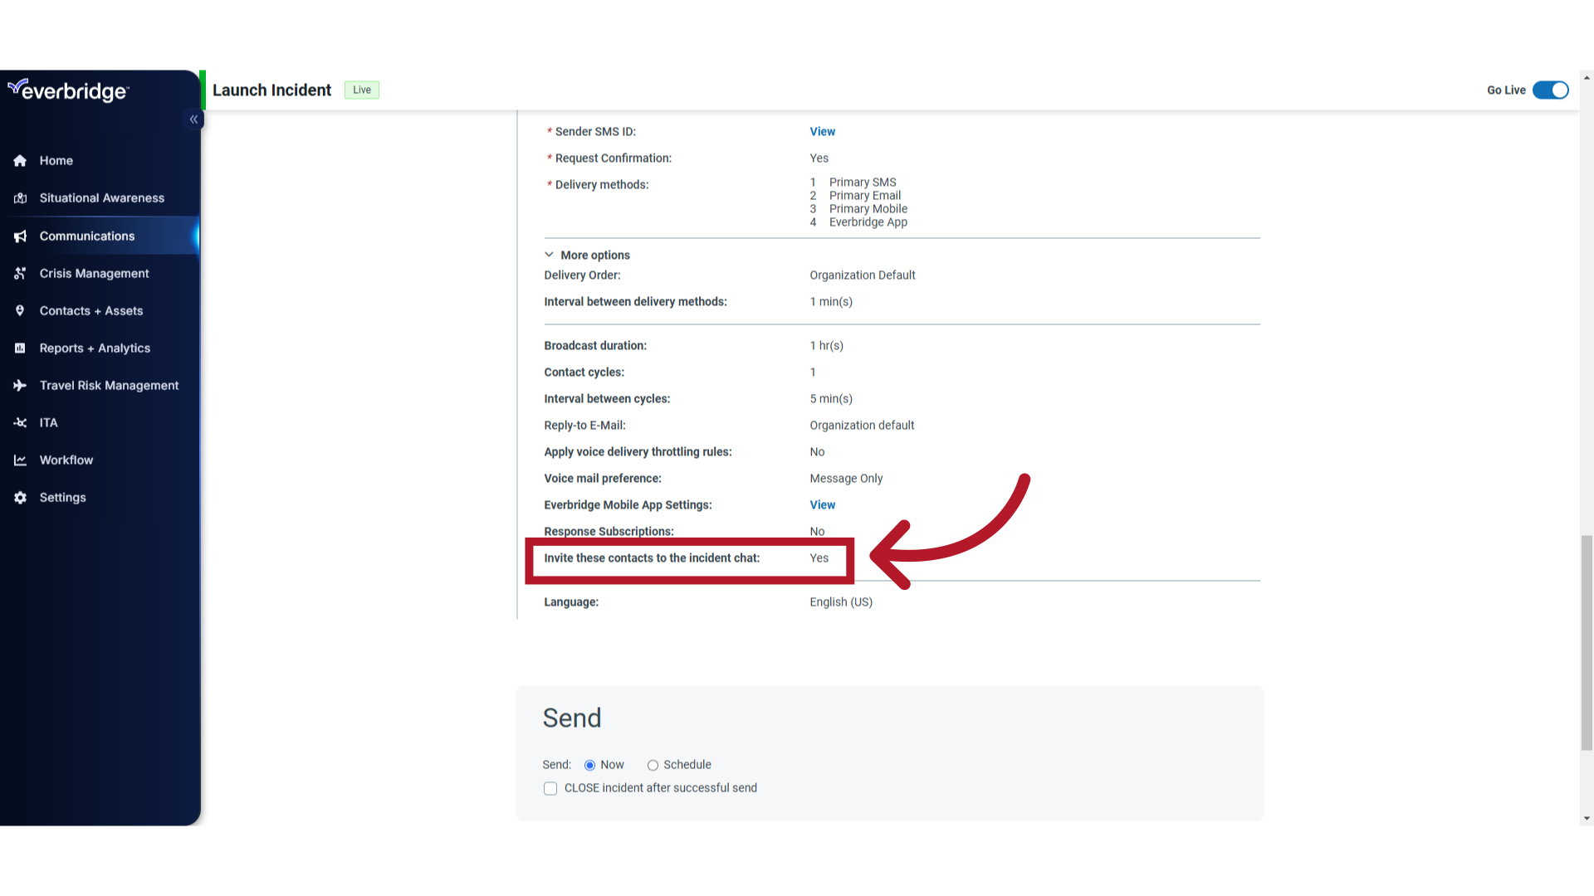Navigate to Reports + Analytics

(x=94, y=347)
